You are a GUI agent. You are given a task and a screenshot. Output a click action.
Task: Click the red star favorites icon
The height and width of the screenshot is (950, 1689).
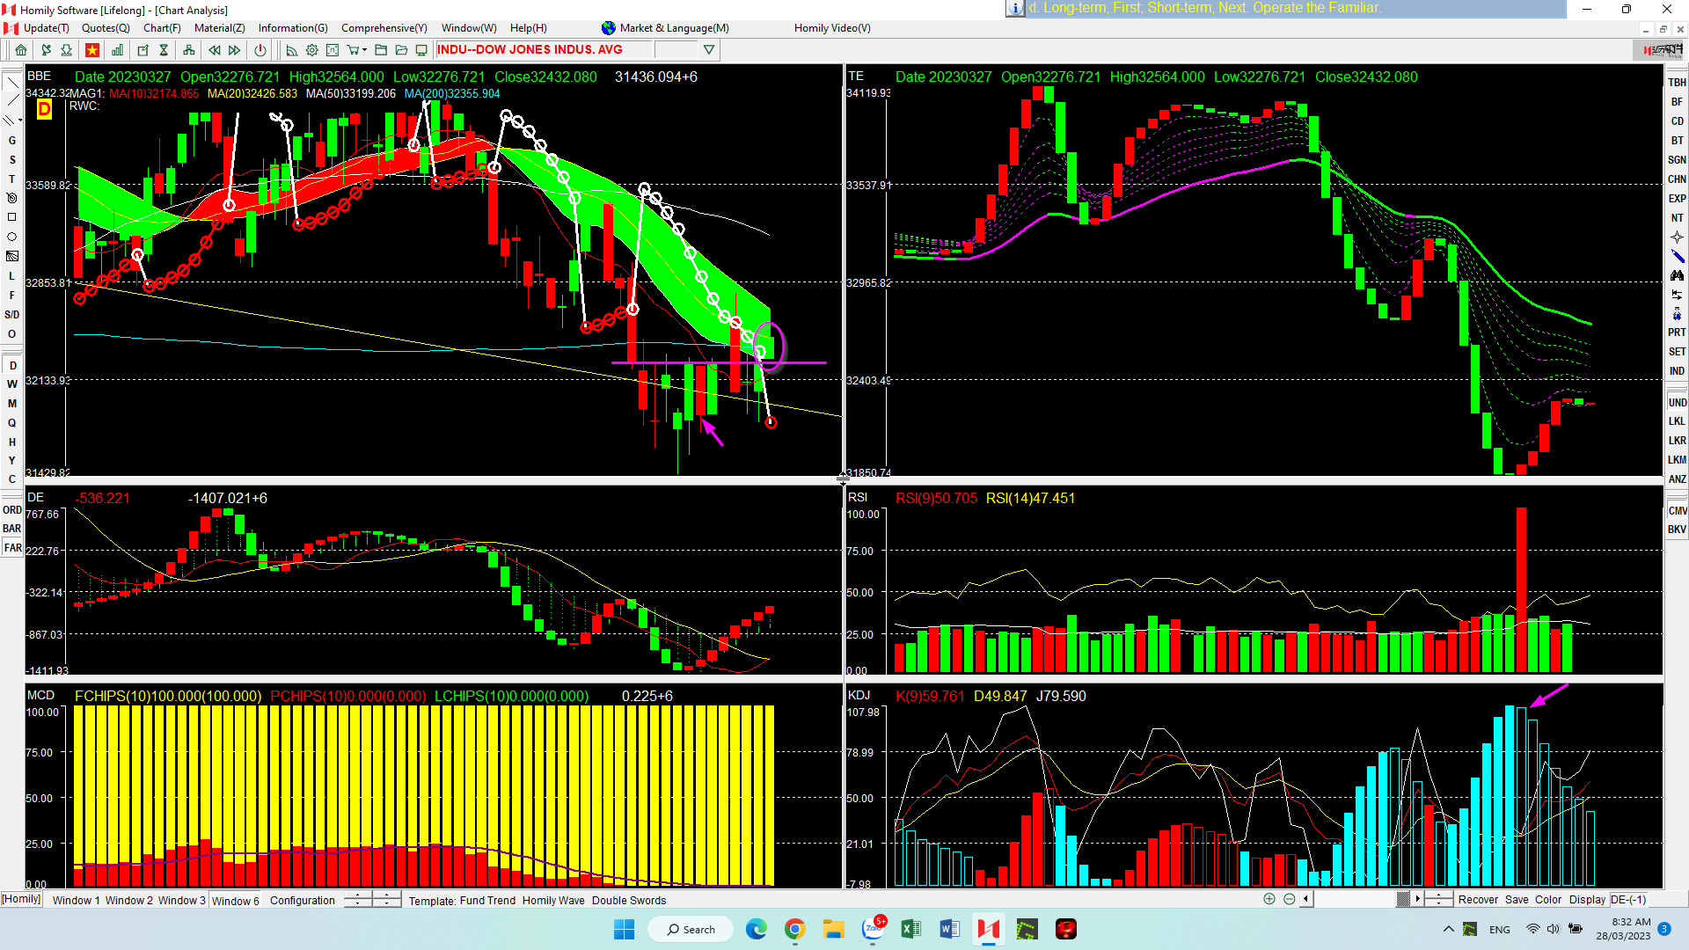coord(91,50)
